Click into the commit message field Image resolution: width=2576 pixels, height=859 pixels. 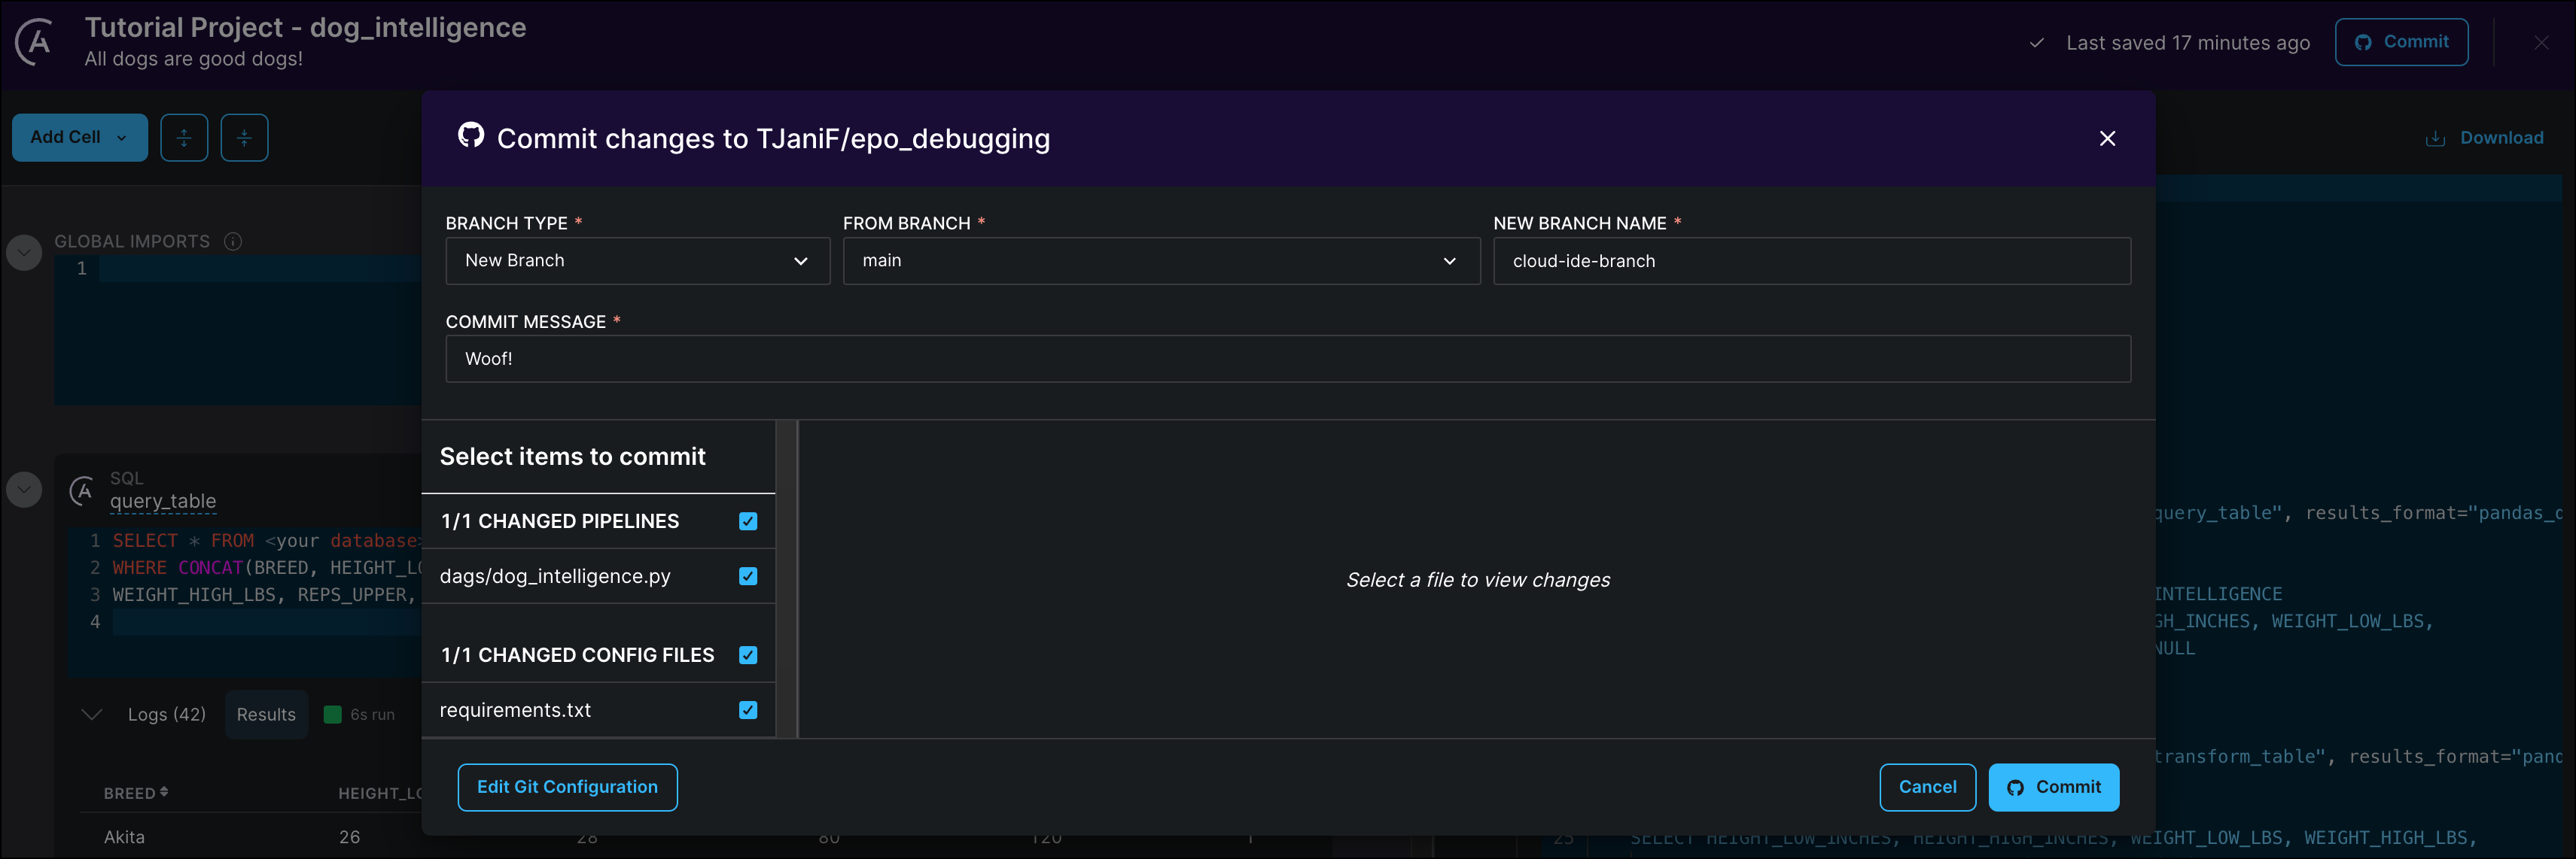point(1287,359)
